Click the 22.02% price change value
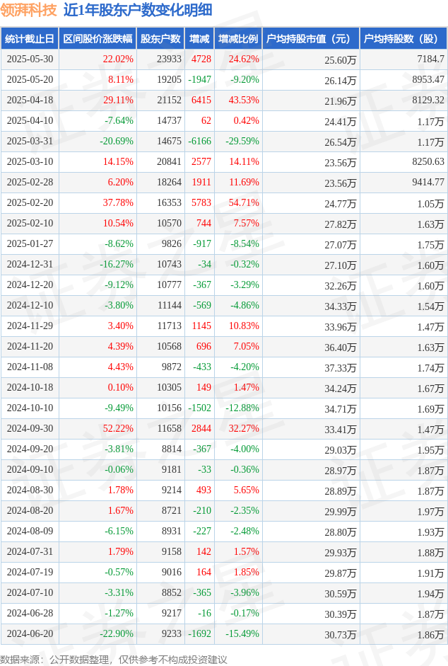The image size is (448, 666). [x=118, y=59]
